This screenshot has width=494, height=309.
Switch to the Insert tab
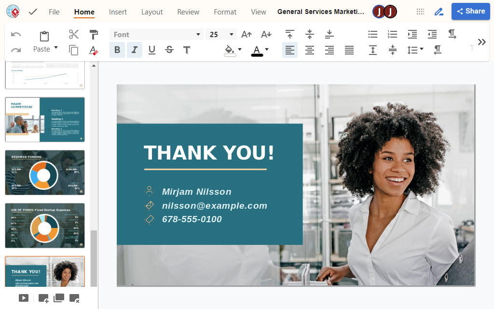point(118,12)
